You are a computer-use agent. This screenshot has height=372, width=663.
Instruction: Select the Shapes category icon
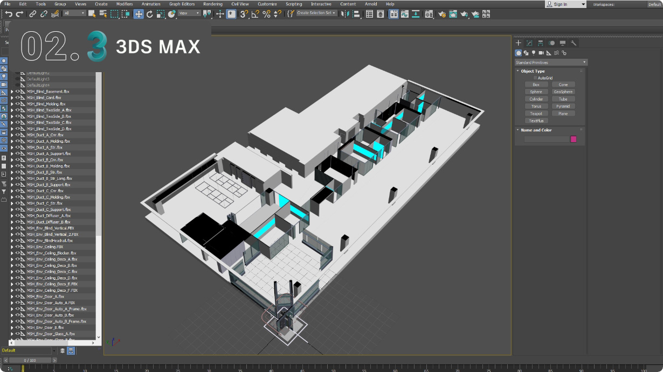coord(526,53)
